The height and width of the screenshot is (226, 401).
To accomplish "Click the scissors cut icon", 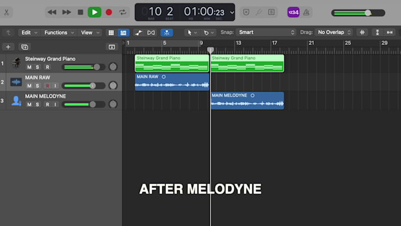I will [6, 12].
